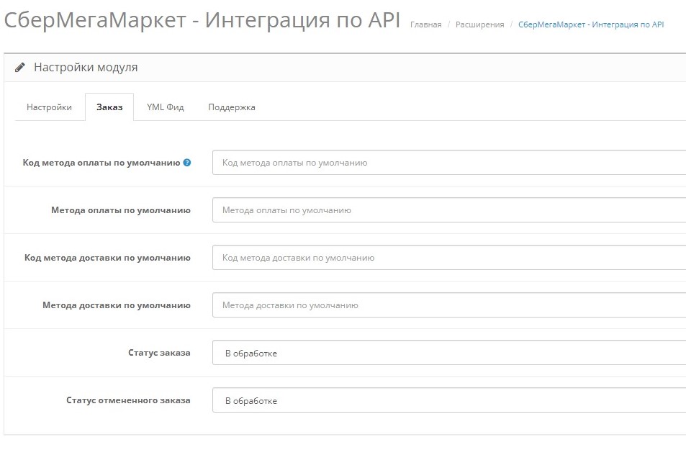The width and height of the screenshot is (686, 450).
Task: Click the pencil icon next to Настройки модуля
Action: (19, 68)
